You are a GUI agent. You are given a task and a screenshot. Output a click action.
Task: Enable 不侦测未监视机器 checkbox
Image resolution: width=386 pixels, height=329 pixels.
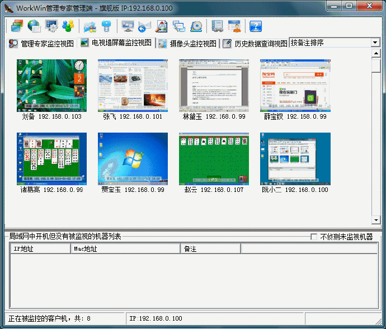(314, 237)
